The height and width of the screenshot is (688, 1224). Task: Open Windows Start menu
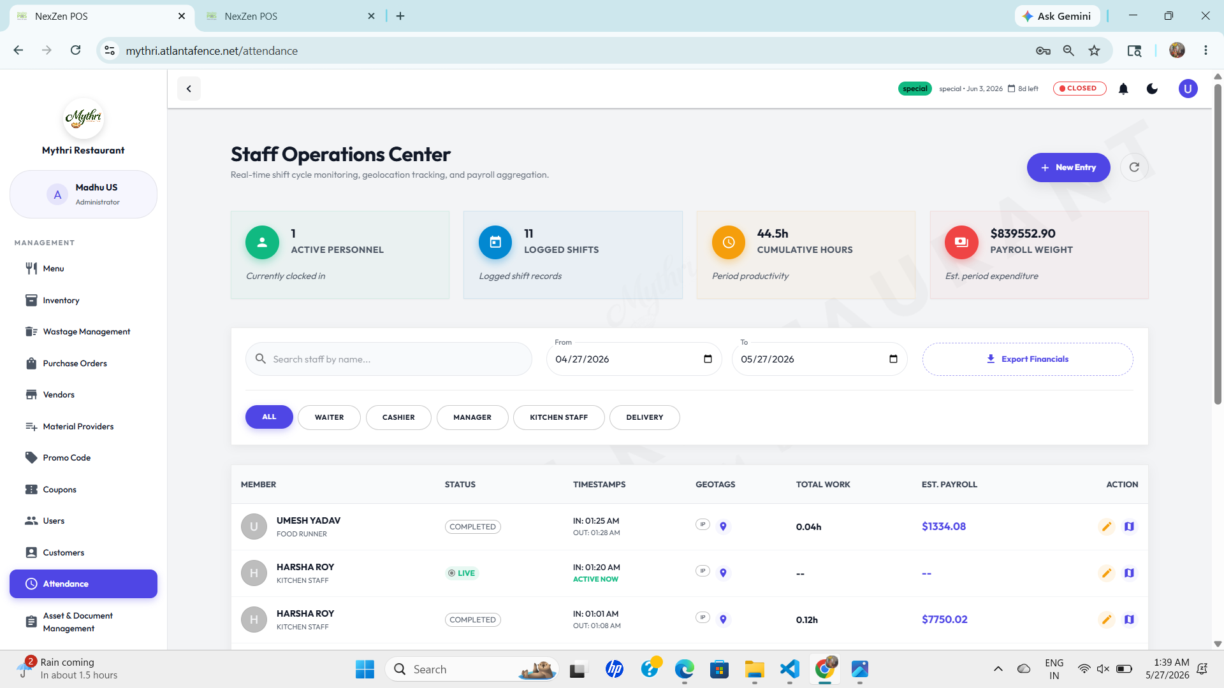pos(365,669)
